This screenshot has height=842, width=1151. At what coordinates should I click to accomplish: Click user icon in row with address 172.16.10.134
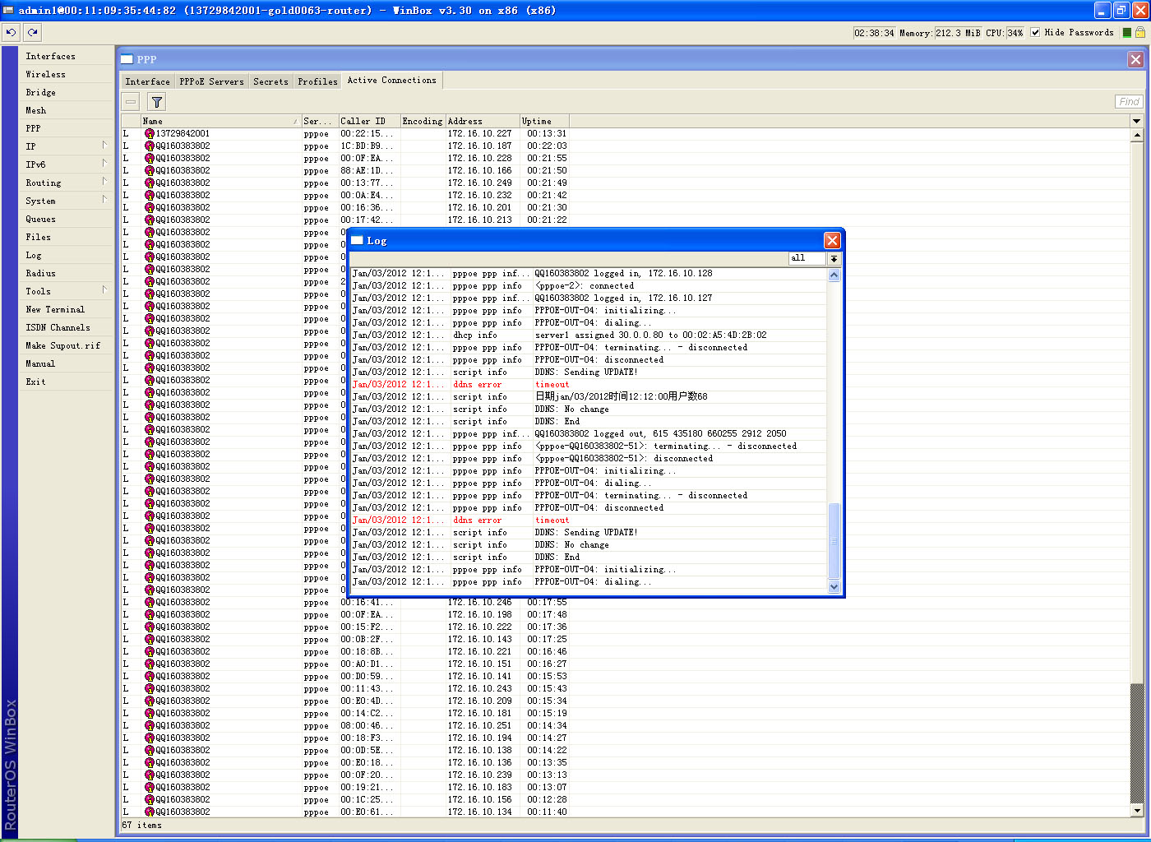150,812
